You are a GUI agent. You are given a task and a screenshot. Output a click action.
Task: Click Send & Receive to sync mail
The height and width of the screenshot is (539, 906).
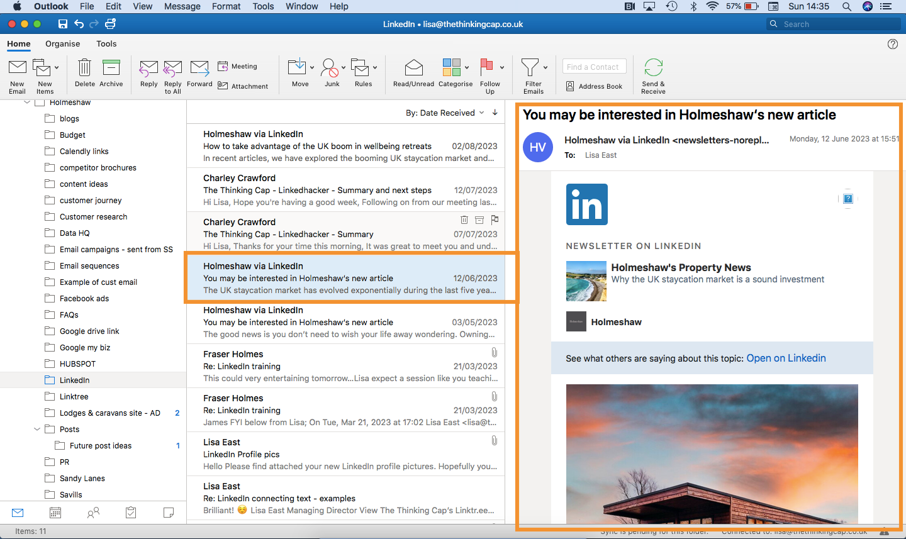click(x=652, y=74)
